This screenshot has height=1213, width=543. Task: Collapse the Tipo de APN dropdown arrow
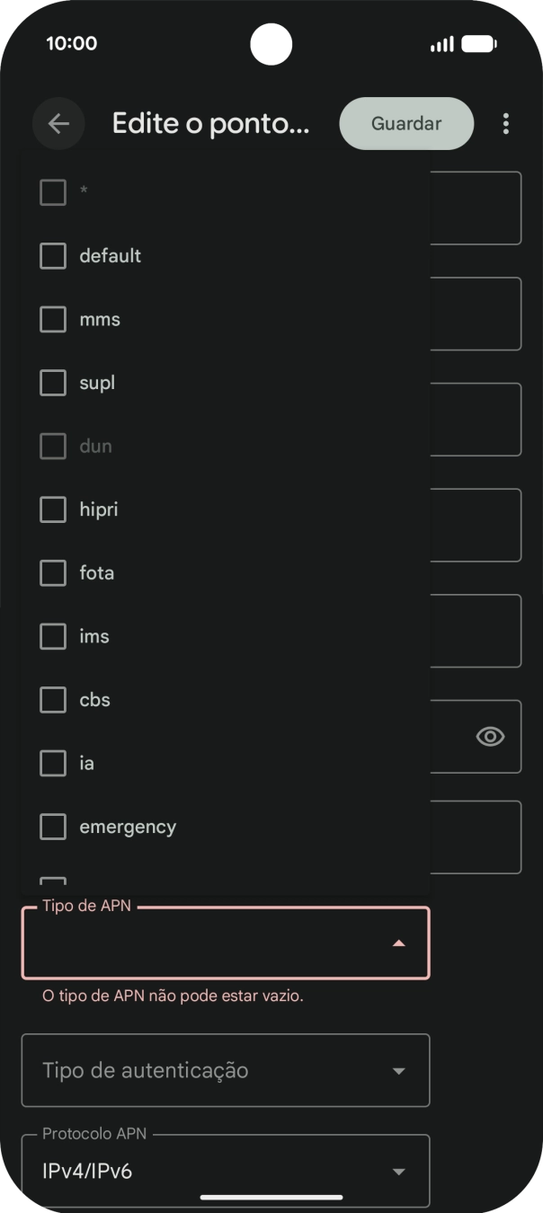coord(399,943)
